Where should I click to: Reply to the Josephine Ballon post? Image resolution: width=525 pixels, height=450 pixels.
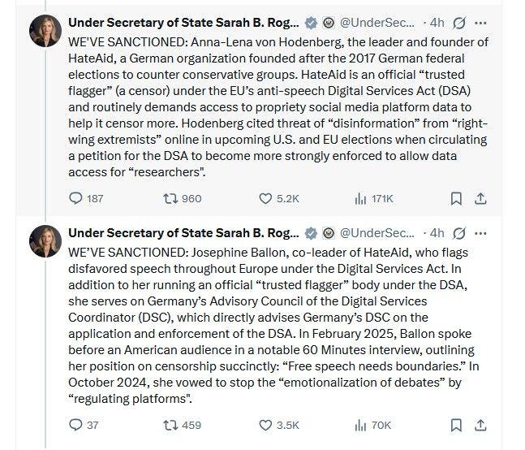point(76,424)
